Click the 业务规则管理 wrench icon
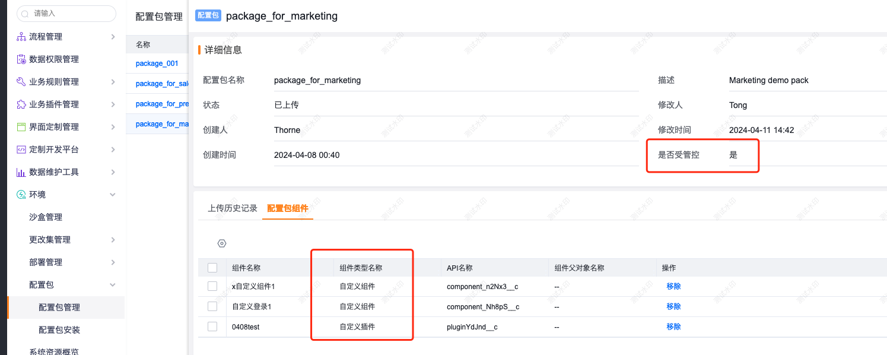Screen dimensions: 887x355 (x=19, y=81)
